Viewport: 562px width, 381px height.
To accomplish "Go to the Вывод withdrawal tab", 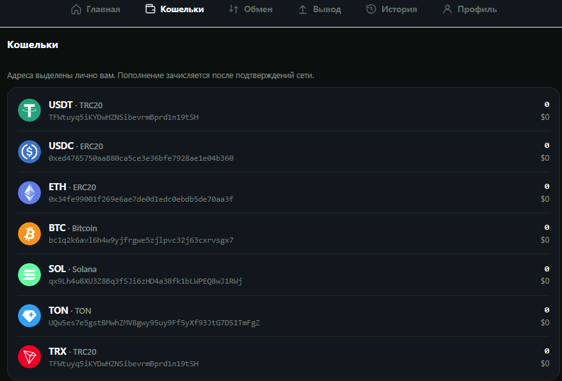I will coord(319,10).
